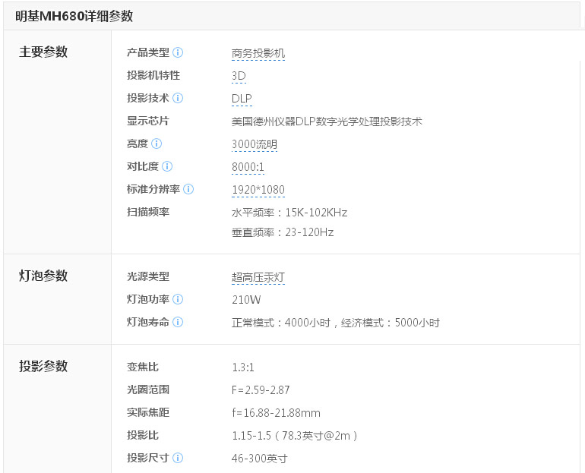Click info icon next to 标准分辨率
The height and width of the screenshot is (473, 585).
[x=188, y=189]
